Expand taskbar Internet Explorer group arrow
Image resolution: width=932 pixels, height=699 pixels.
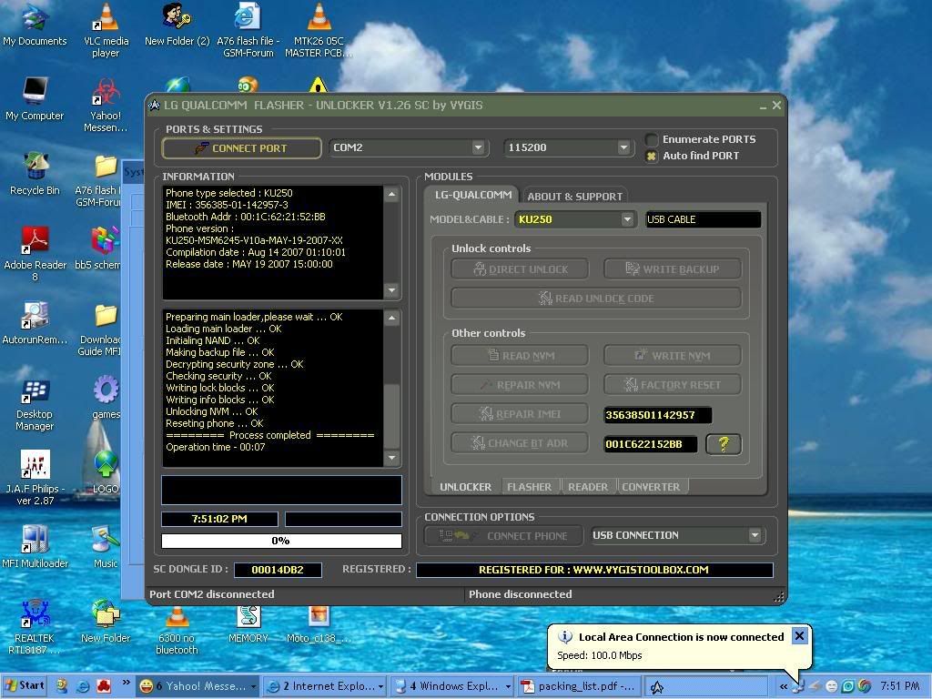[x=380, y=686]
